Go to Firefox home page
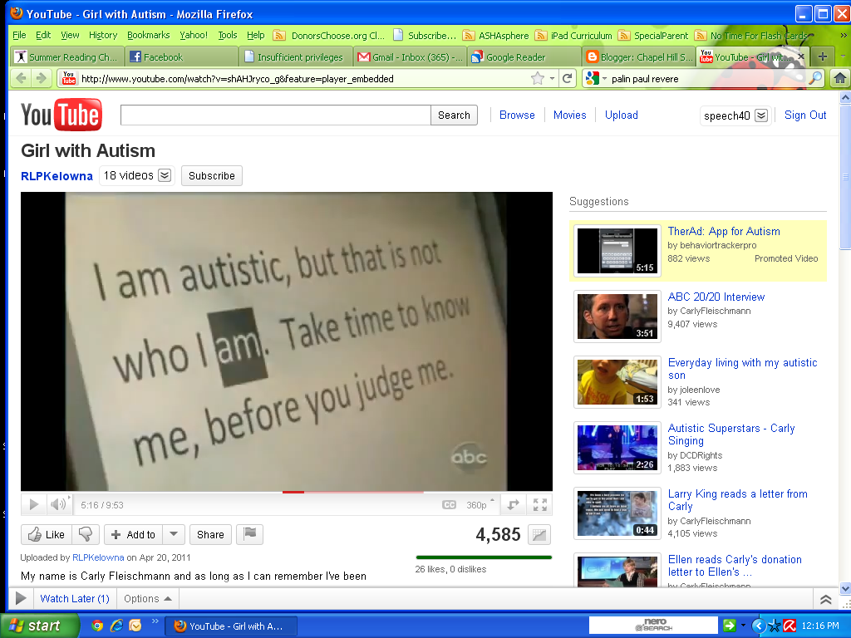This screenshot has height=638, width=851. [x=839, y=79]
